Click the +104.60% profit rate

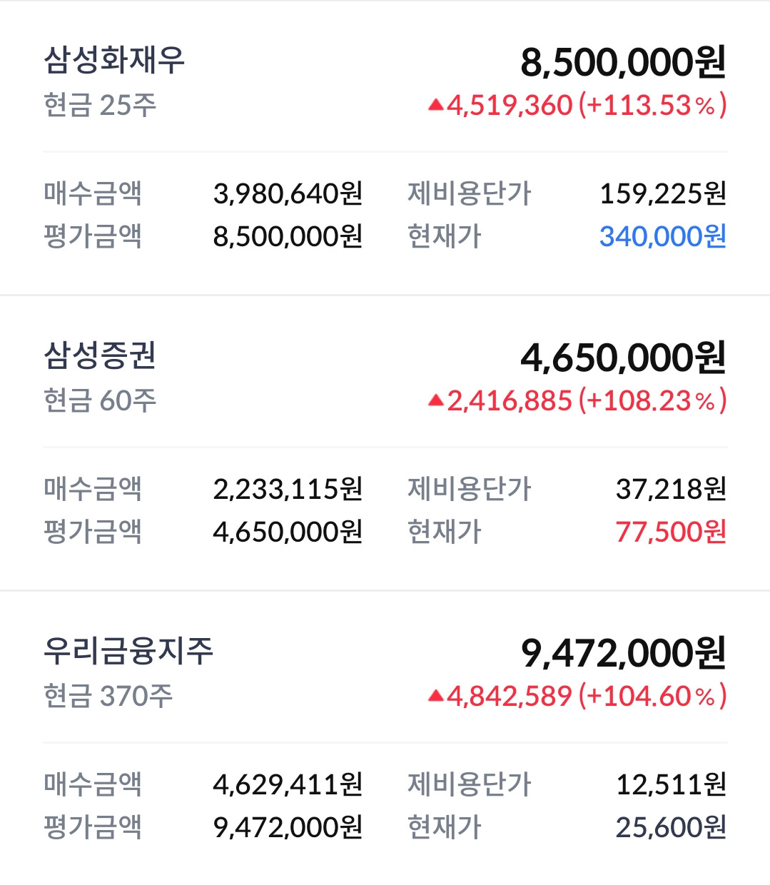652,697
